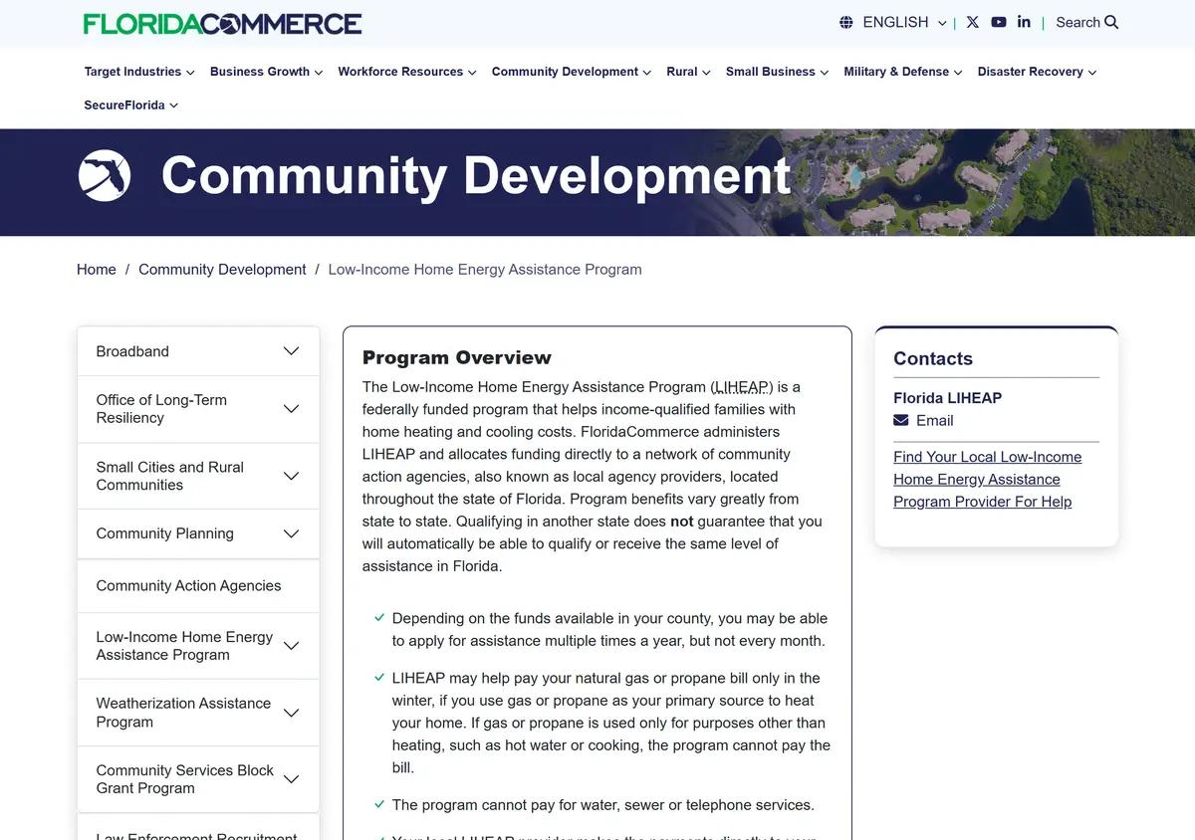Go to the Home breadcrumb link

coord(97,270)
